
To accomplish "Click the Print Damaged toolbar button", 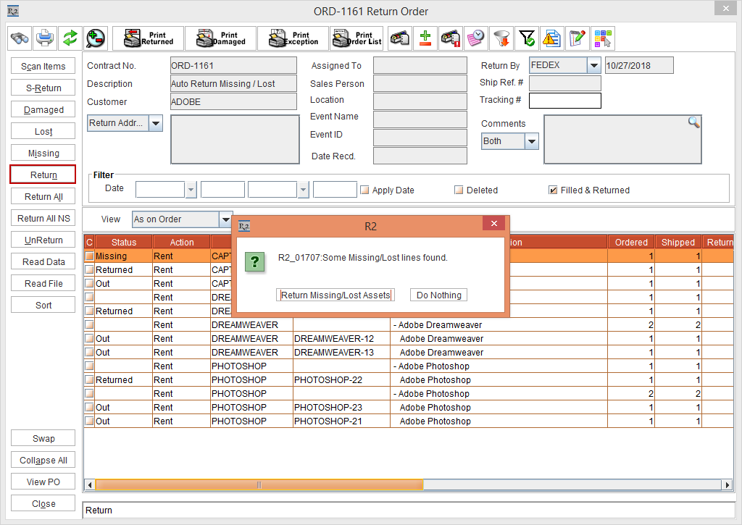I will point(220,38).
